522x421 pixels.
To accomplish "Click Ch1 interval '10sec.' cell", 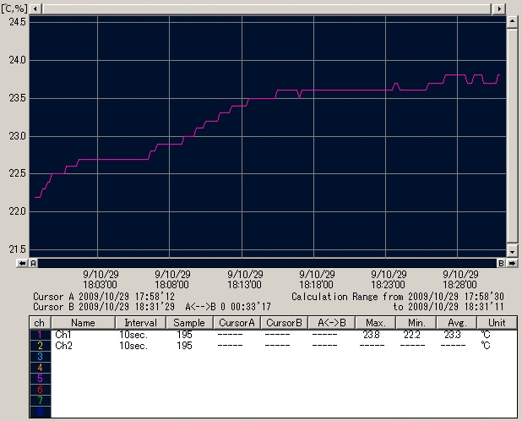I will [133, 335].
